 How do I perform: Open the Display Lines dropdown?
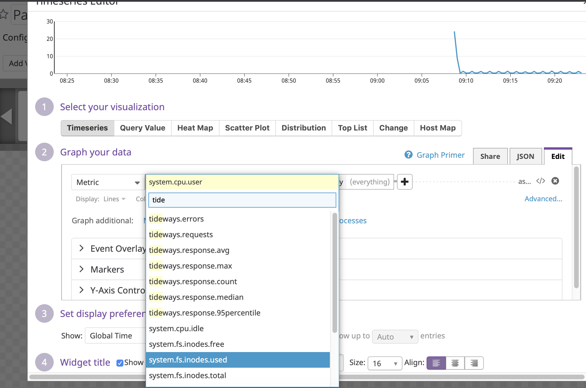114,199
